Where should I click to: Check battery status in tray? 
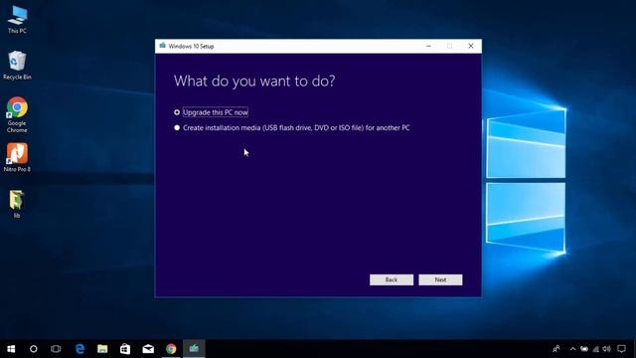coord(584,349)
